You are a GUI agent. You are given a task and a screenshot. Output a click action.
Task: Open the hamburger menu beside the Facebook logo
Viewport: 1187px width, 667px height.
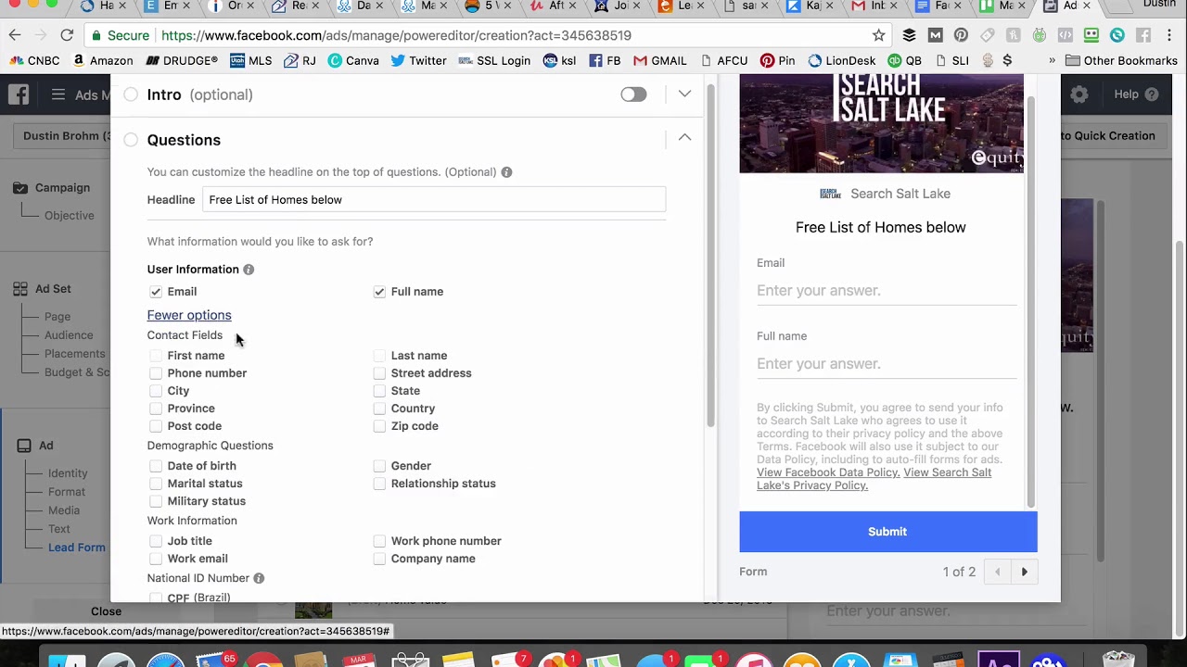58,94
